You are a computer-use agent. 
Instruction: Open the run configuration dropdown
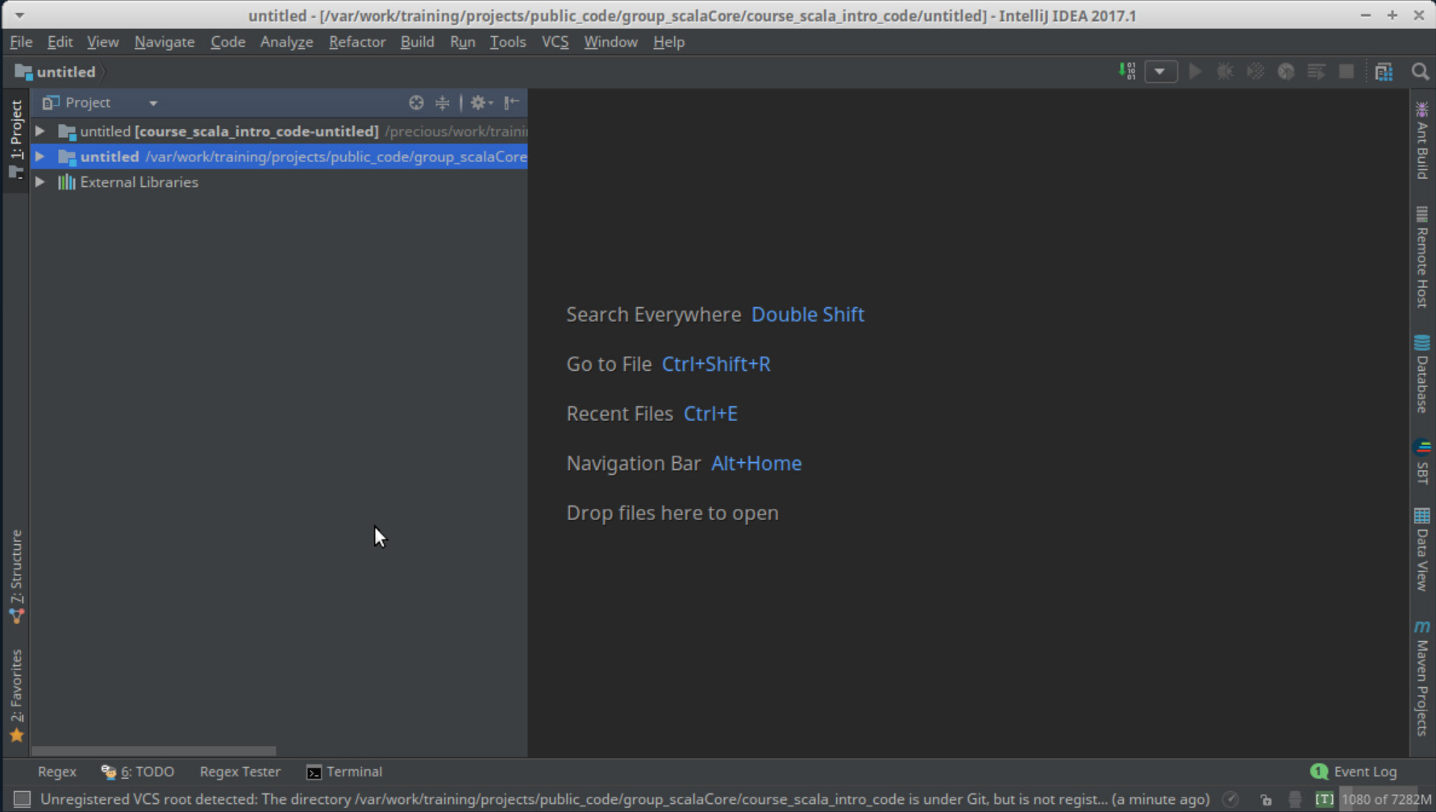point(1160,72)
